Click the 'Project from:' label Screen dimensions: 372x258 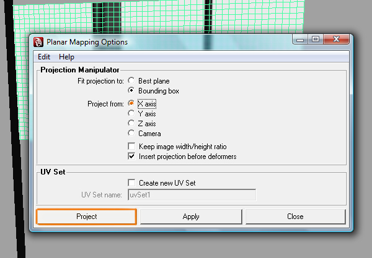click(x=105, y=104)
